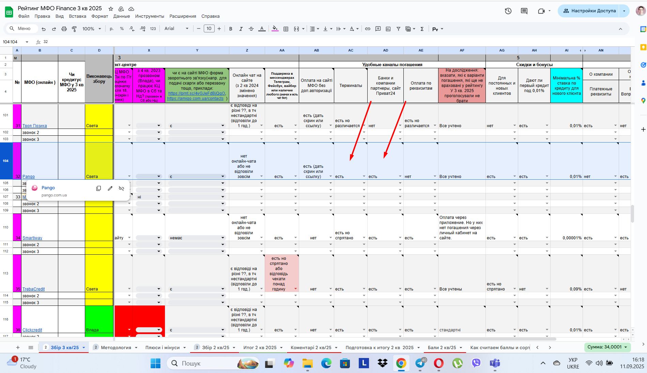The width and height of the screenshot is (647, 373).
Task: Toggle italic formatting
Action: click(x=241, y=29)
